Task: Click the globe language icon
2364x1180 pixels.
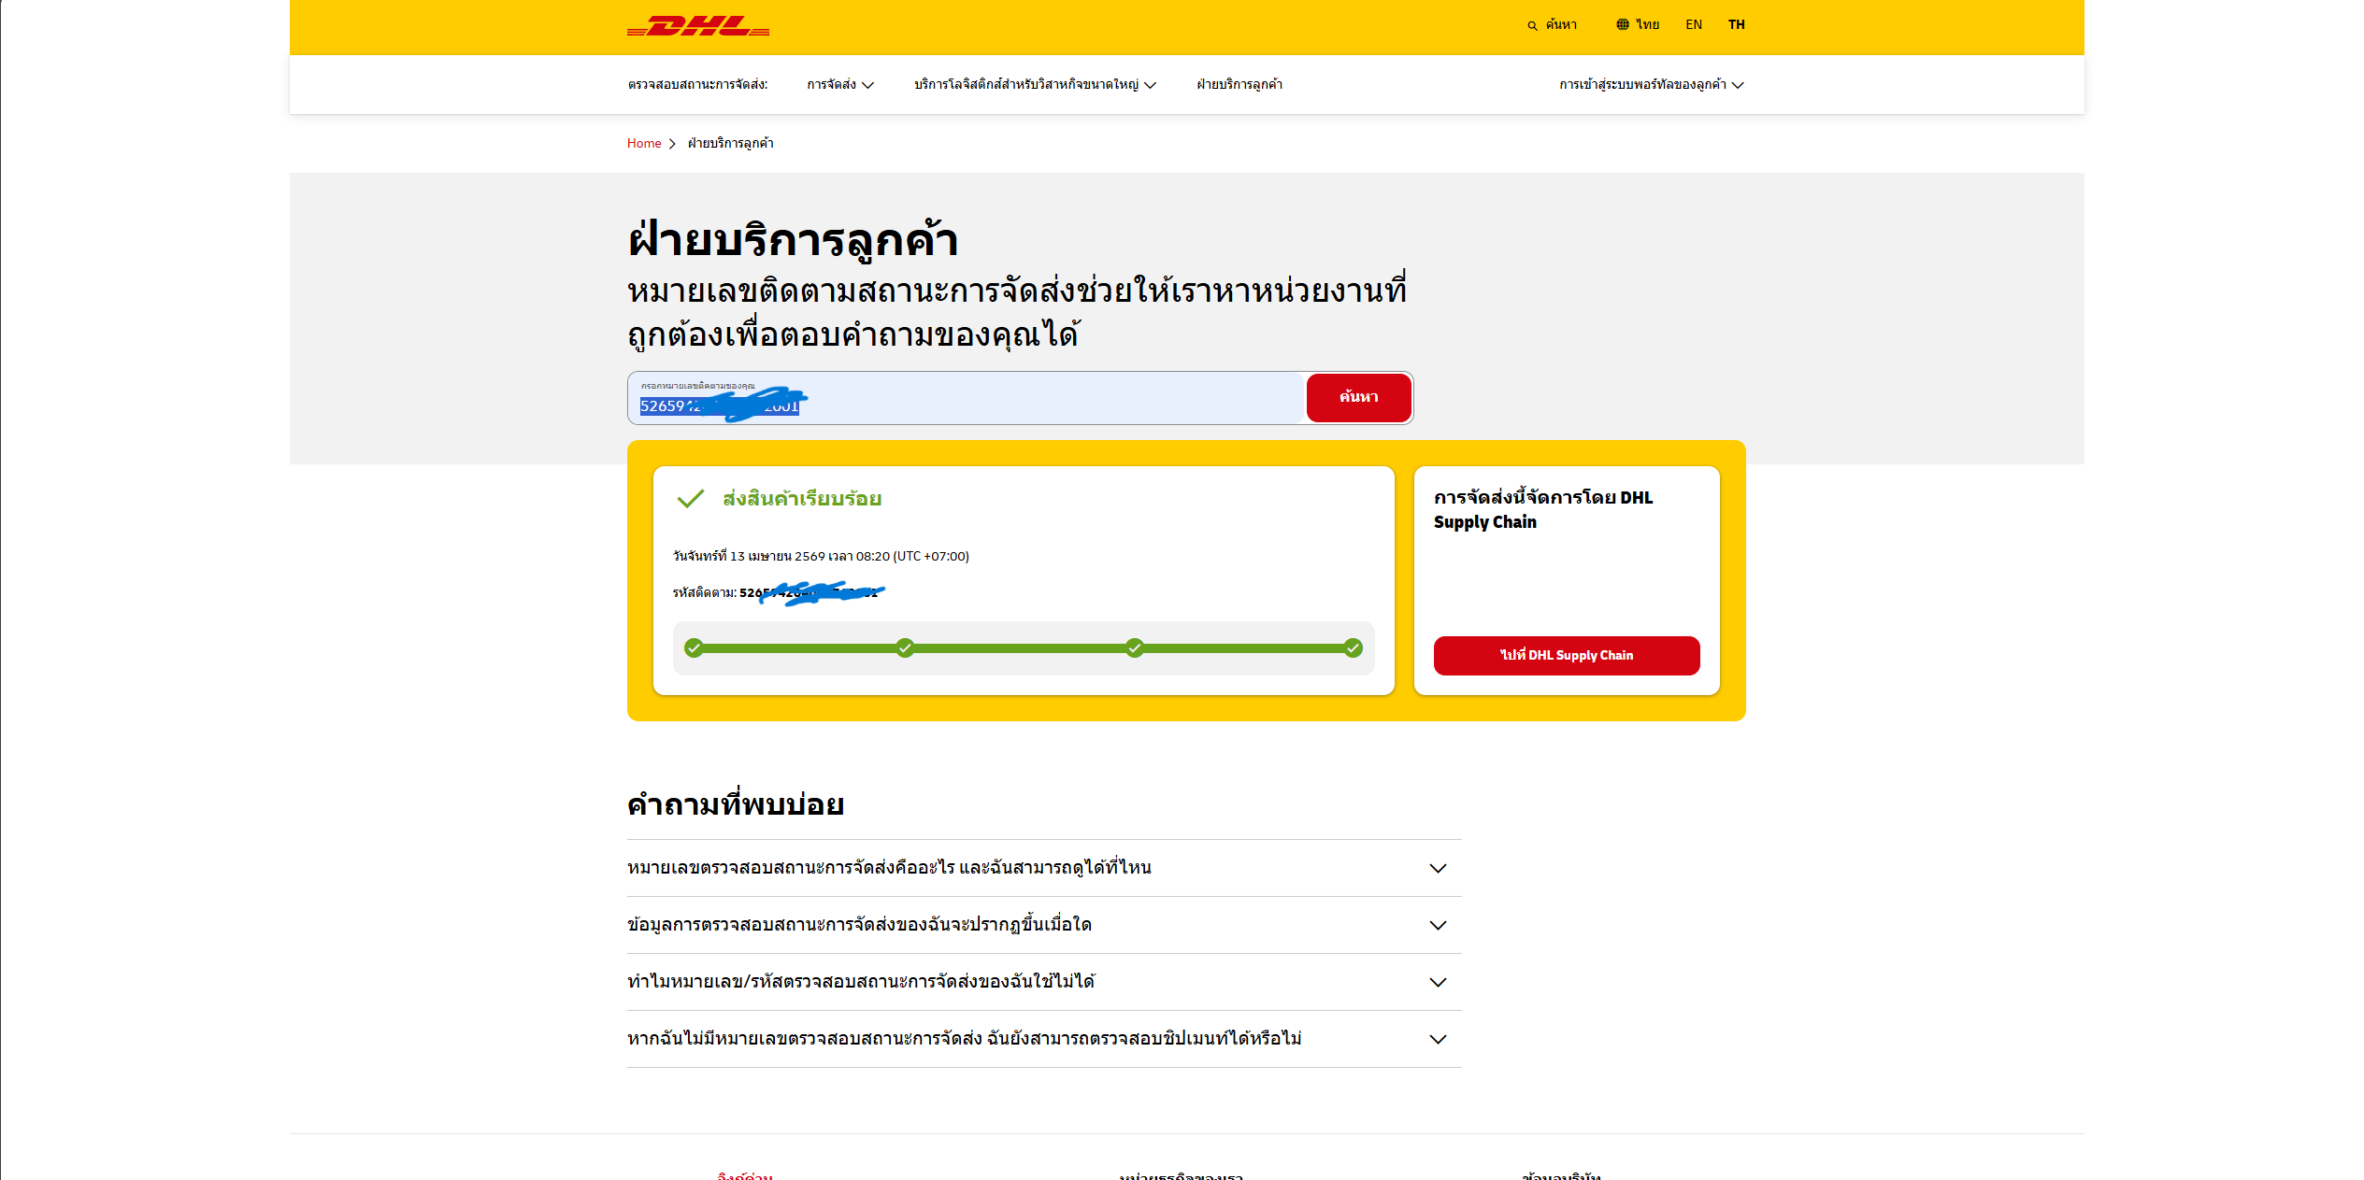Action: (1622, 25)
